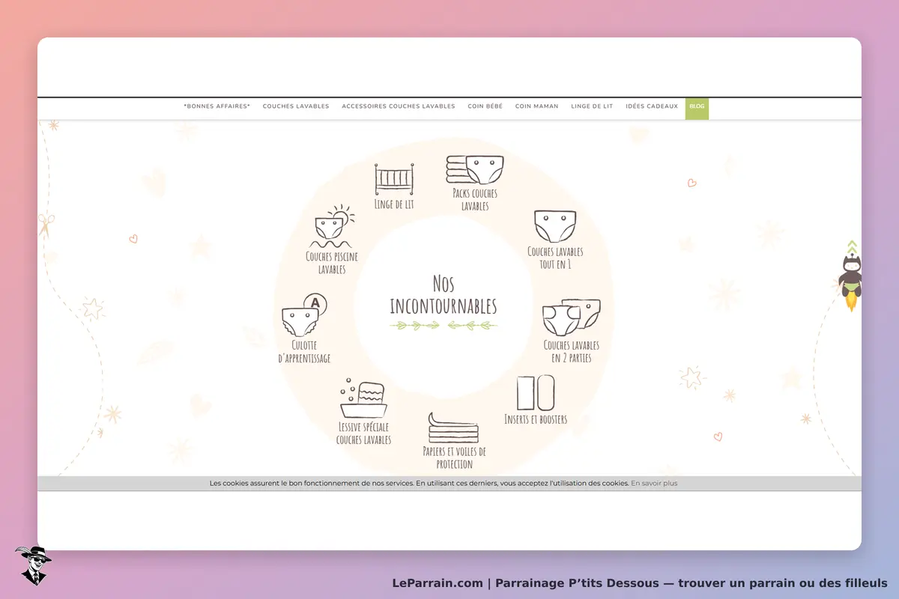Click the rocket mascot back-to-top icon
The width and height of the screenshot is (899, 599).
851,276
